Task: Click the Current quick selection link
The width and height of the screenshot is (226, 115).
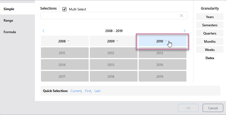Action: (x=76, y=91)
